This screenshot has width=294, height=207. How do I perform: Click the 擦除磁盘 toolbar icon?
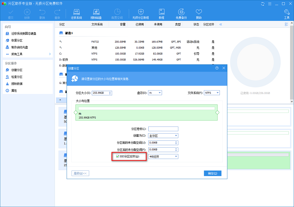[96, 14]
